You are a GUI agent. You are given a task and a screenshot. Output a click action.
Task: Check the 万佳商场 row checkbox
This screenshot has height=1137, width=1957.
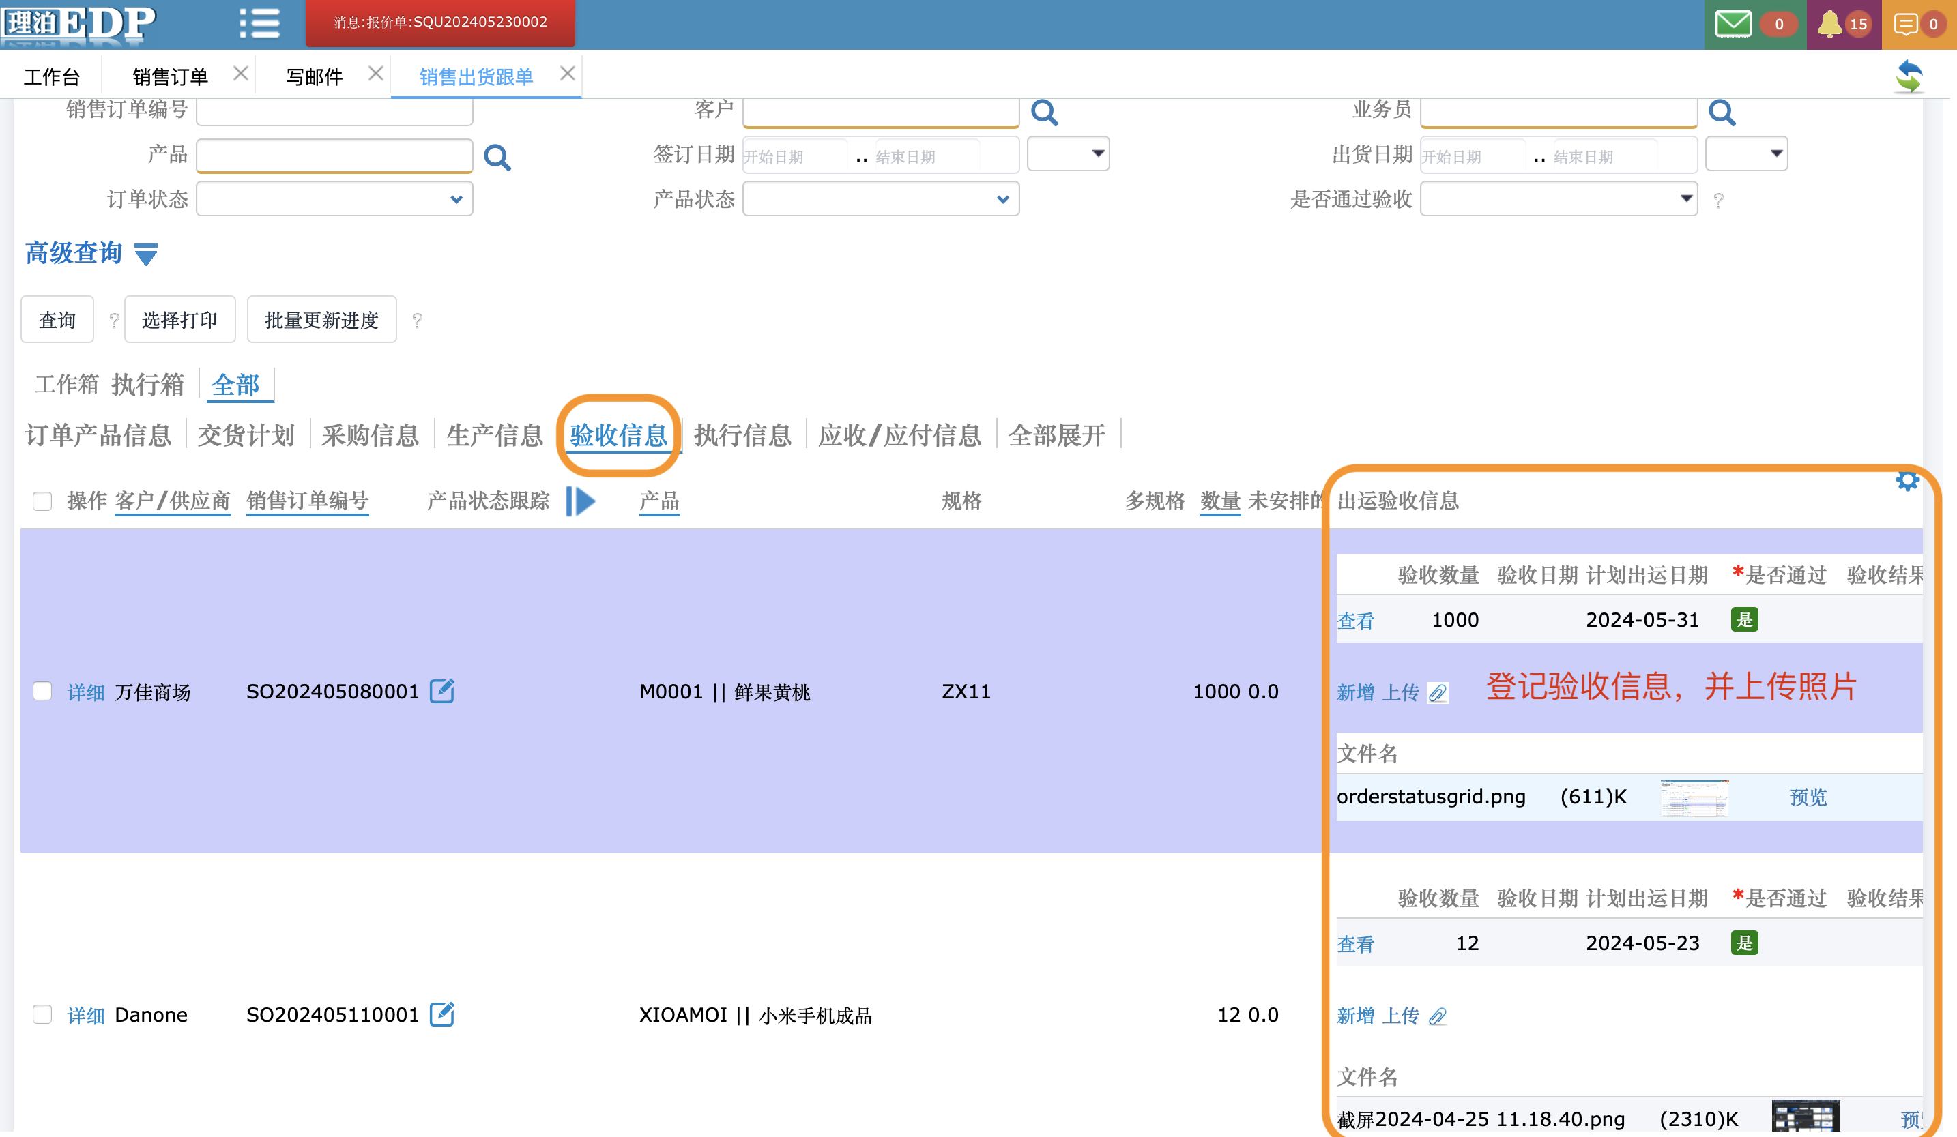tap(43, 691)
